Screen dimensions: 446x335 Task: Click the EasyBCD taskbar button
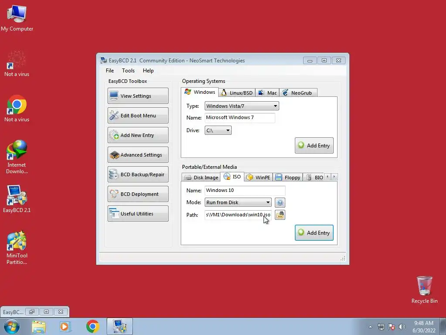tap(120, 326)
